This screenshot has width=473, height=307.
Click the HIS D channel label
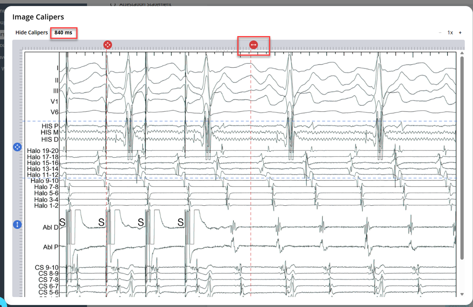pos(50,139)
